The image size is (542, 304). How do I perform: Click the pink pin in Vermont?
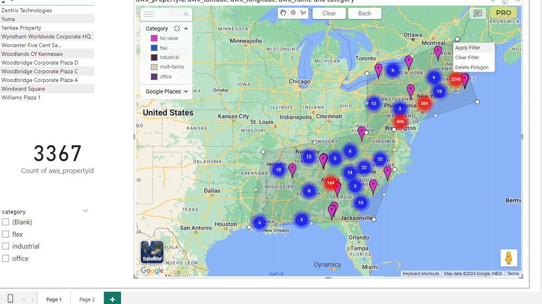[438, 53]
